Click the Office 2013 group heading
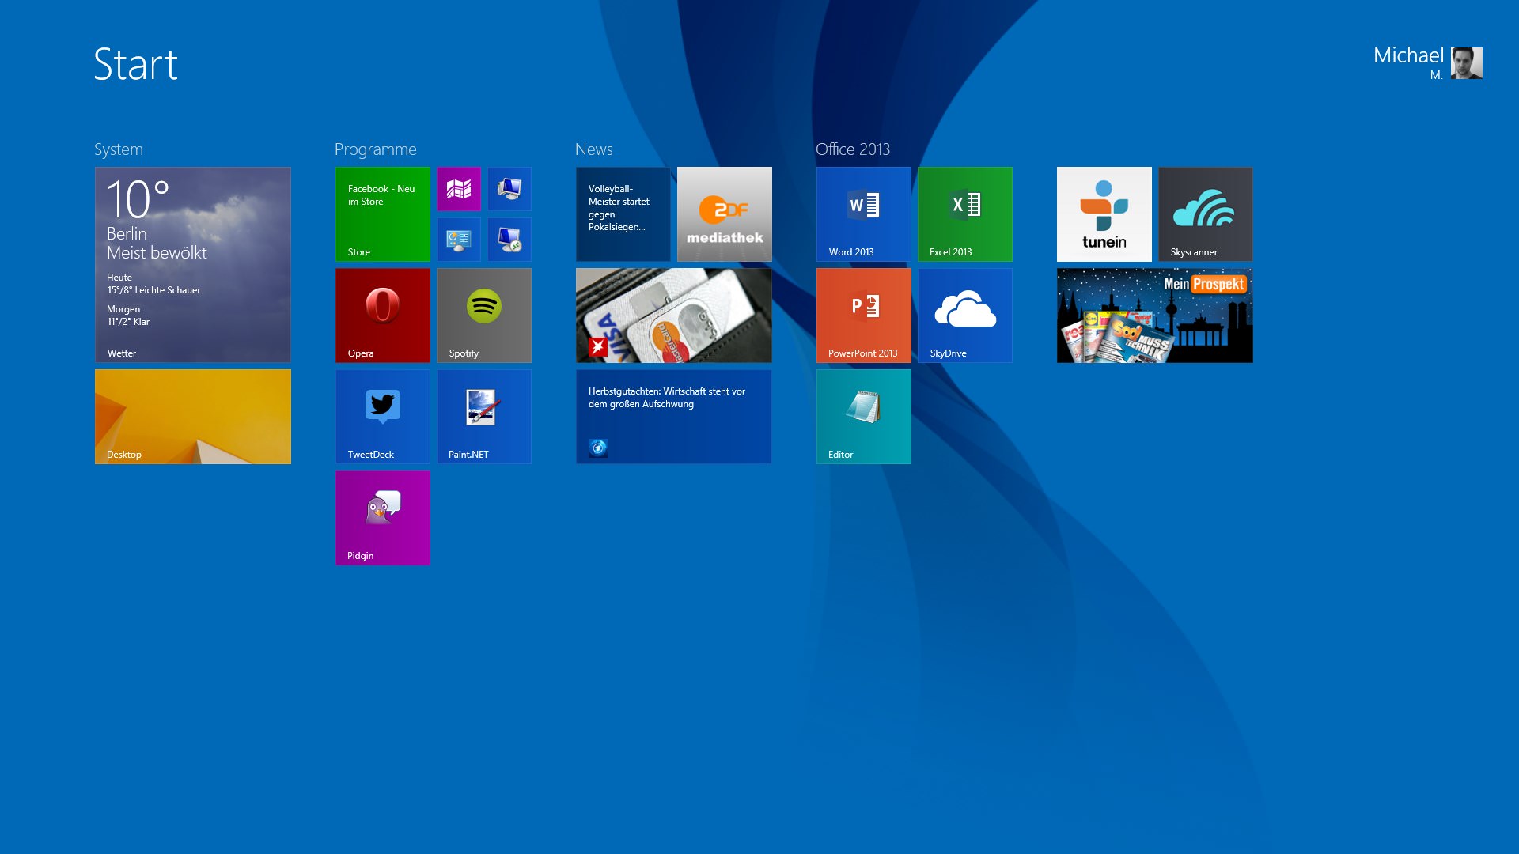 pyautogui.click(x=853, y=149)
